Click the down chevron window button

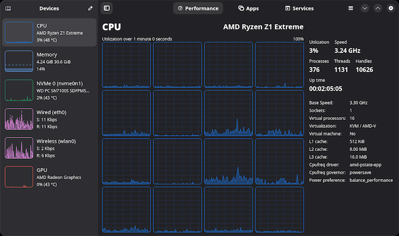(x=365, y=8)
